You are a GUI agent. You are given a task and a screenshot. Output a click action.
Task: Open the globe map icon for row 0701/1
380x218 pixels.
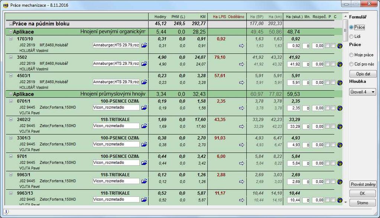click(340, 108)
